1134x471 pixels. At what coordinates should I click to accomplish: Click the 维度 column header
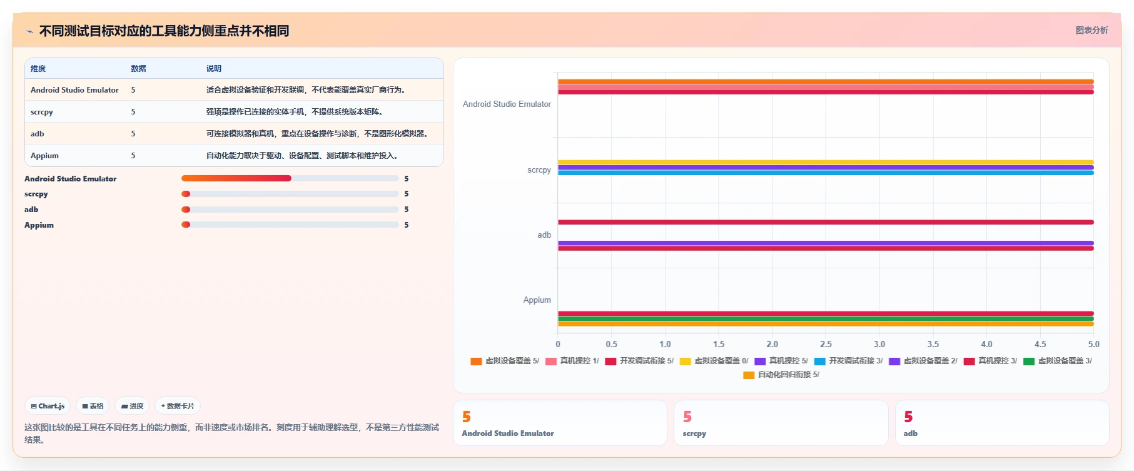pyautogui.click(x=38, y=69)
